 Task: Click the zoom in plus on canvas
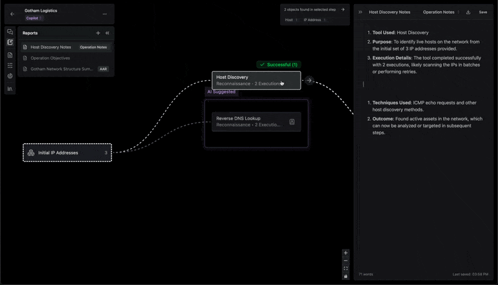[x=345, y=253]
